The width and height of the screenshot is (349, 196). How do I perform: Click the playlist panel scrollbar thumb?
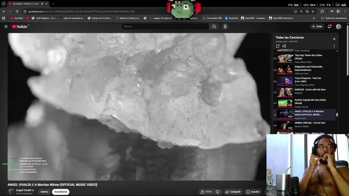[337, 115]
